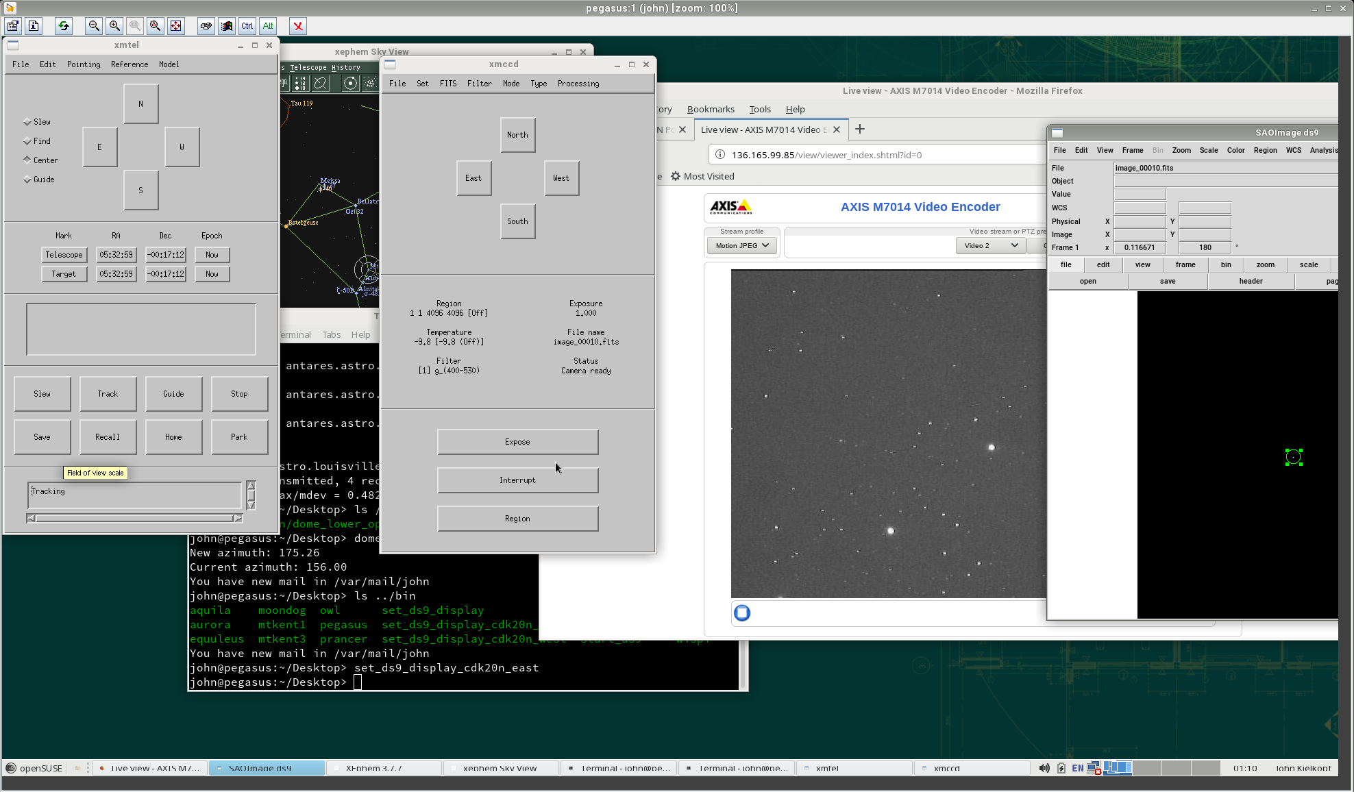Send the Windows Start key icon
Screen dimensions: 1354x792
227,26
